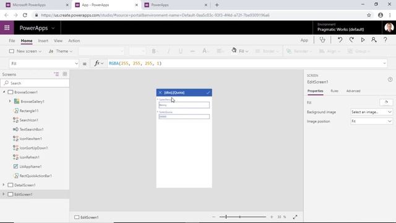This screenshot has width=396, height=223.
Task: Open a new browser tab
Action: tap(217, 5)
